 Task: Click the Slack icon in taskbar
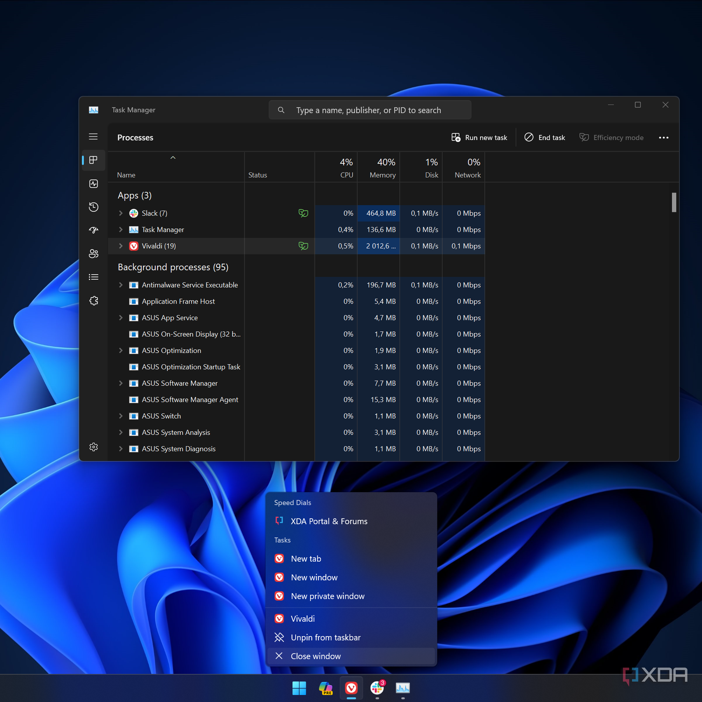[377, 688]
